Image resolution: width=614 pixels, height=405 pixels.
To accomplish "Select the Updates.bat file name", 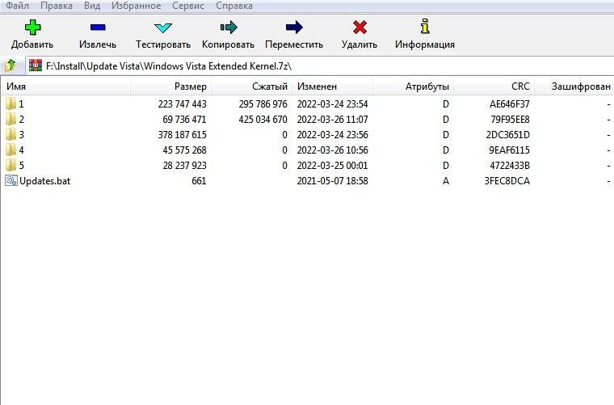I will click(45, 181).
